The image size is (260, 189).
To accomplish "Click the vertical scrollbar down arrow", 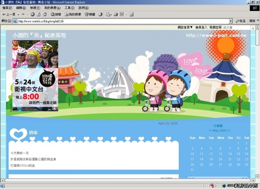I will 257,176.
